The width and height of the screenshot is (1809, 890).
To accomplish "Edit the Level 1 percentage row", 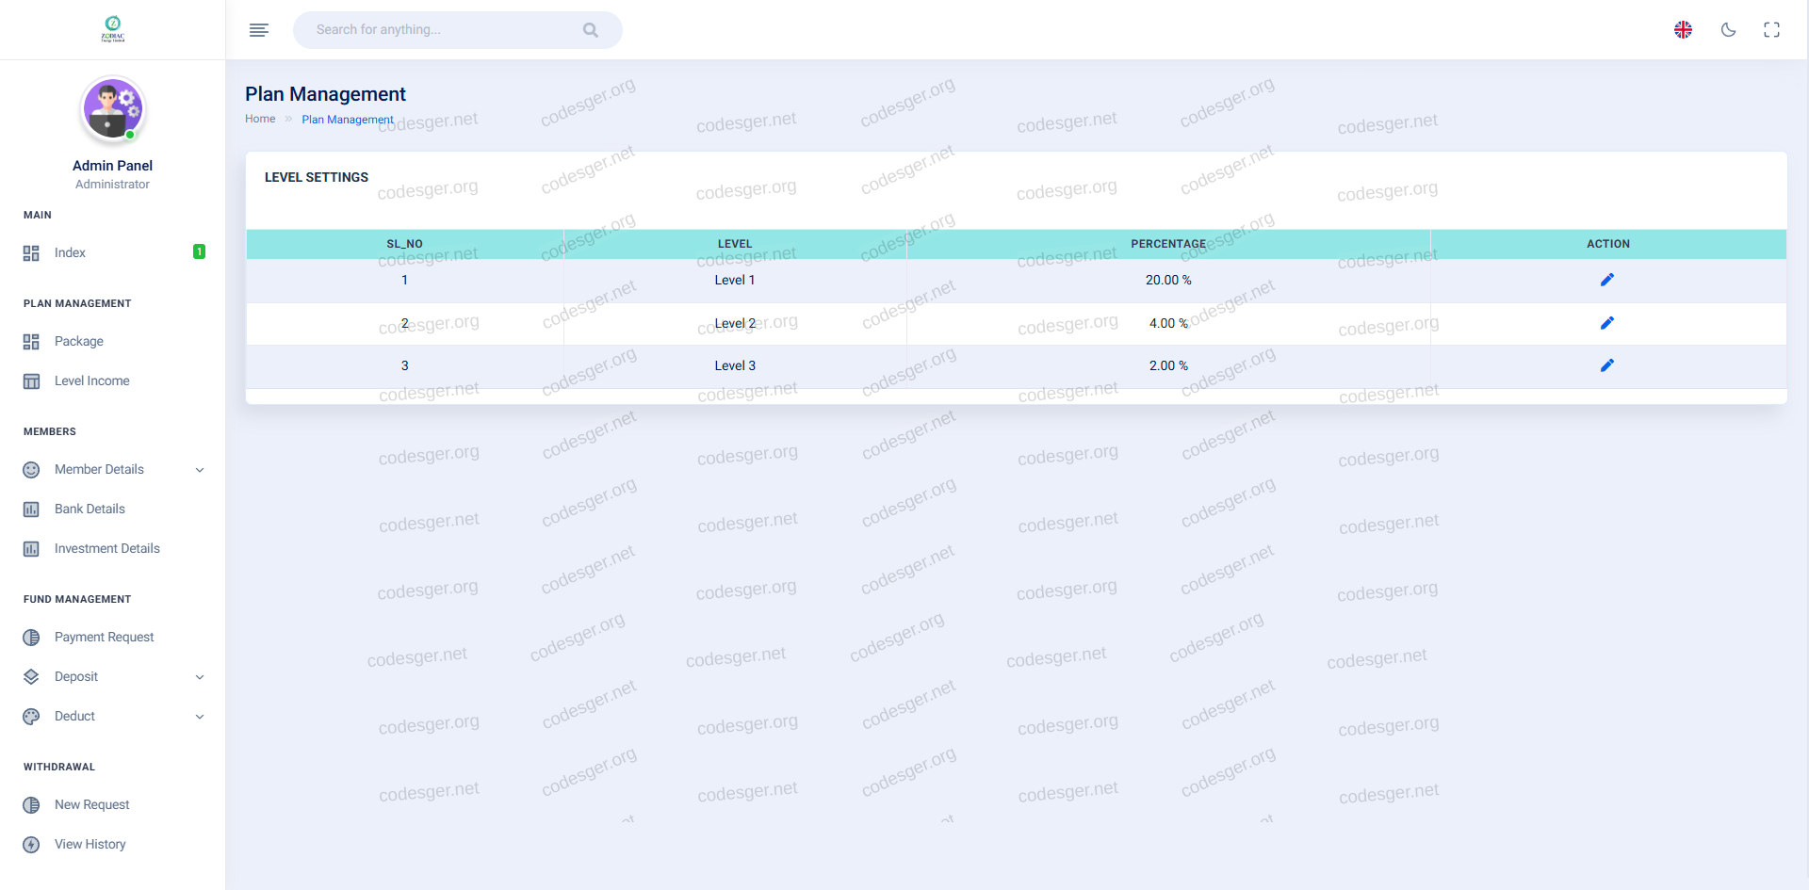I will [1607, 280].
